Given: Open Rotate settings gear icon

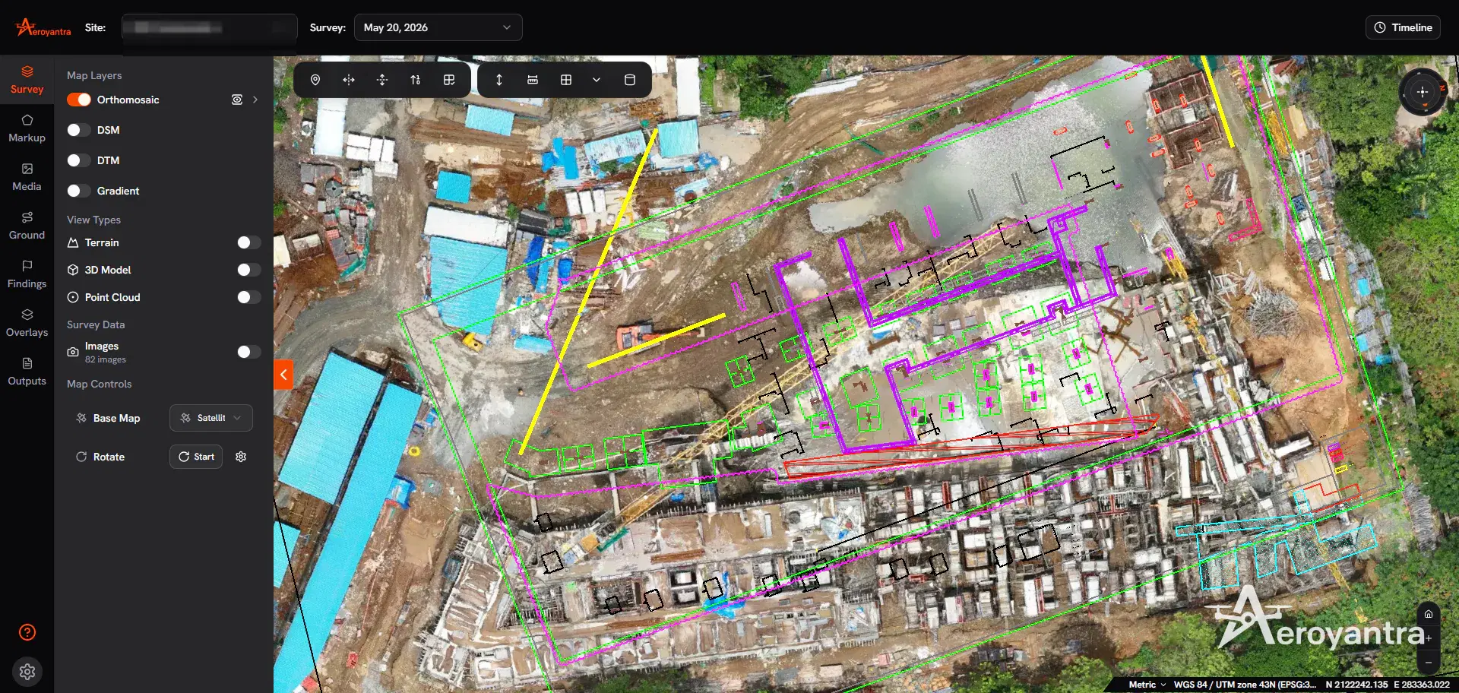Looking at the screenshot, I should [241, 457].
